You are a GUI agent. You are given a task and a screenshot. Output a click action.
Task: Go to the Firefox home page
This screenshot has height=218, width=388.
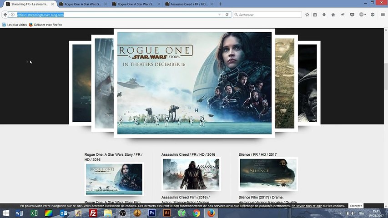[333, 15]
